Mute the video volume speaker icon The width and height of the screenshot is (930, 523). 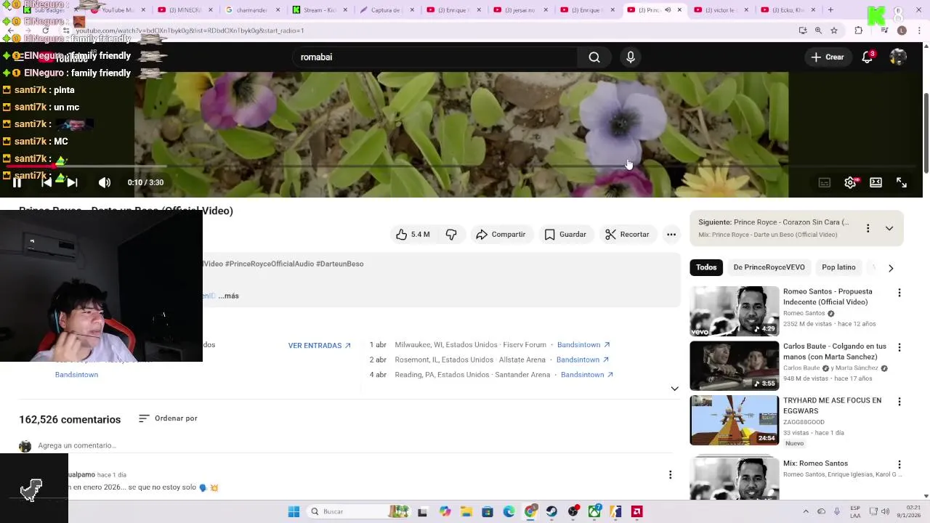pyautogui.click(x=105, y=182)
